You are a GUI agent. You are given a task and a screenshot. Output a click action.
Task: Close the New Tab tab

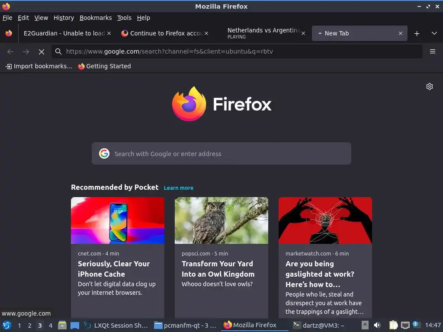tap(400, 33)
